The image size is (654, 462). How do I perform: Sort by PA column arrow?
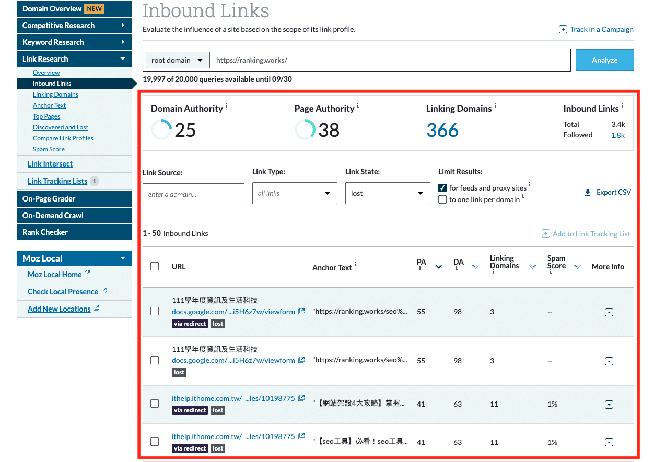pyautogui.click(x=439, y=267)
